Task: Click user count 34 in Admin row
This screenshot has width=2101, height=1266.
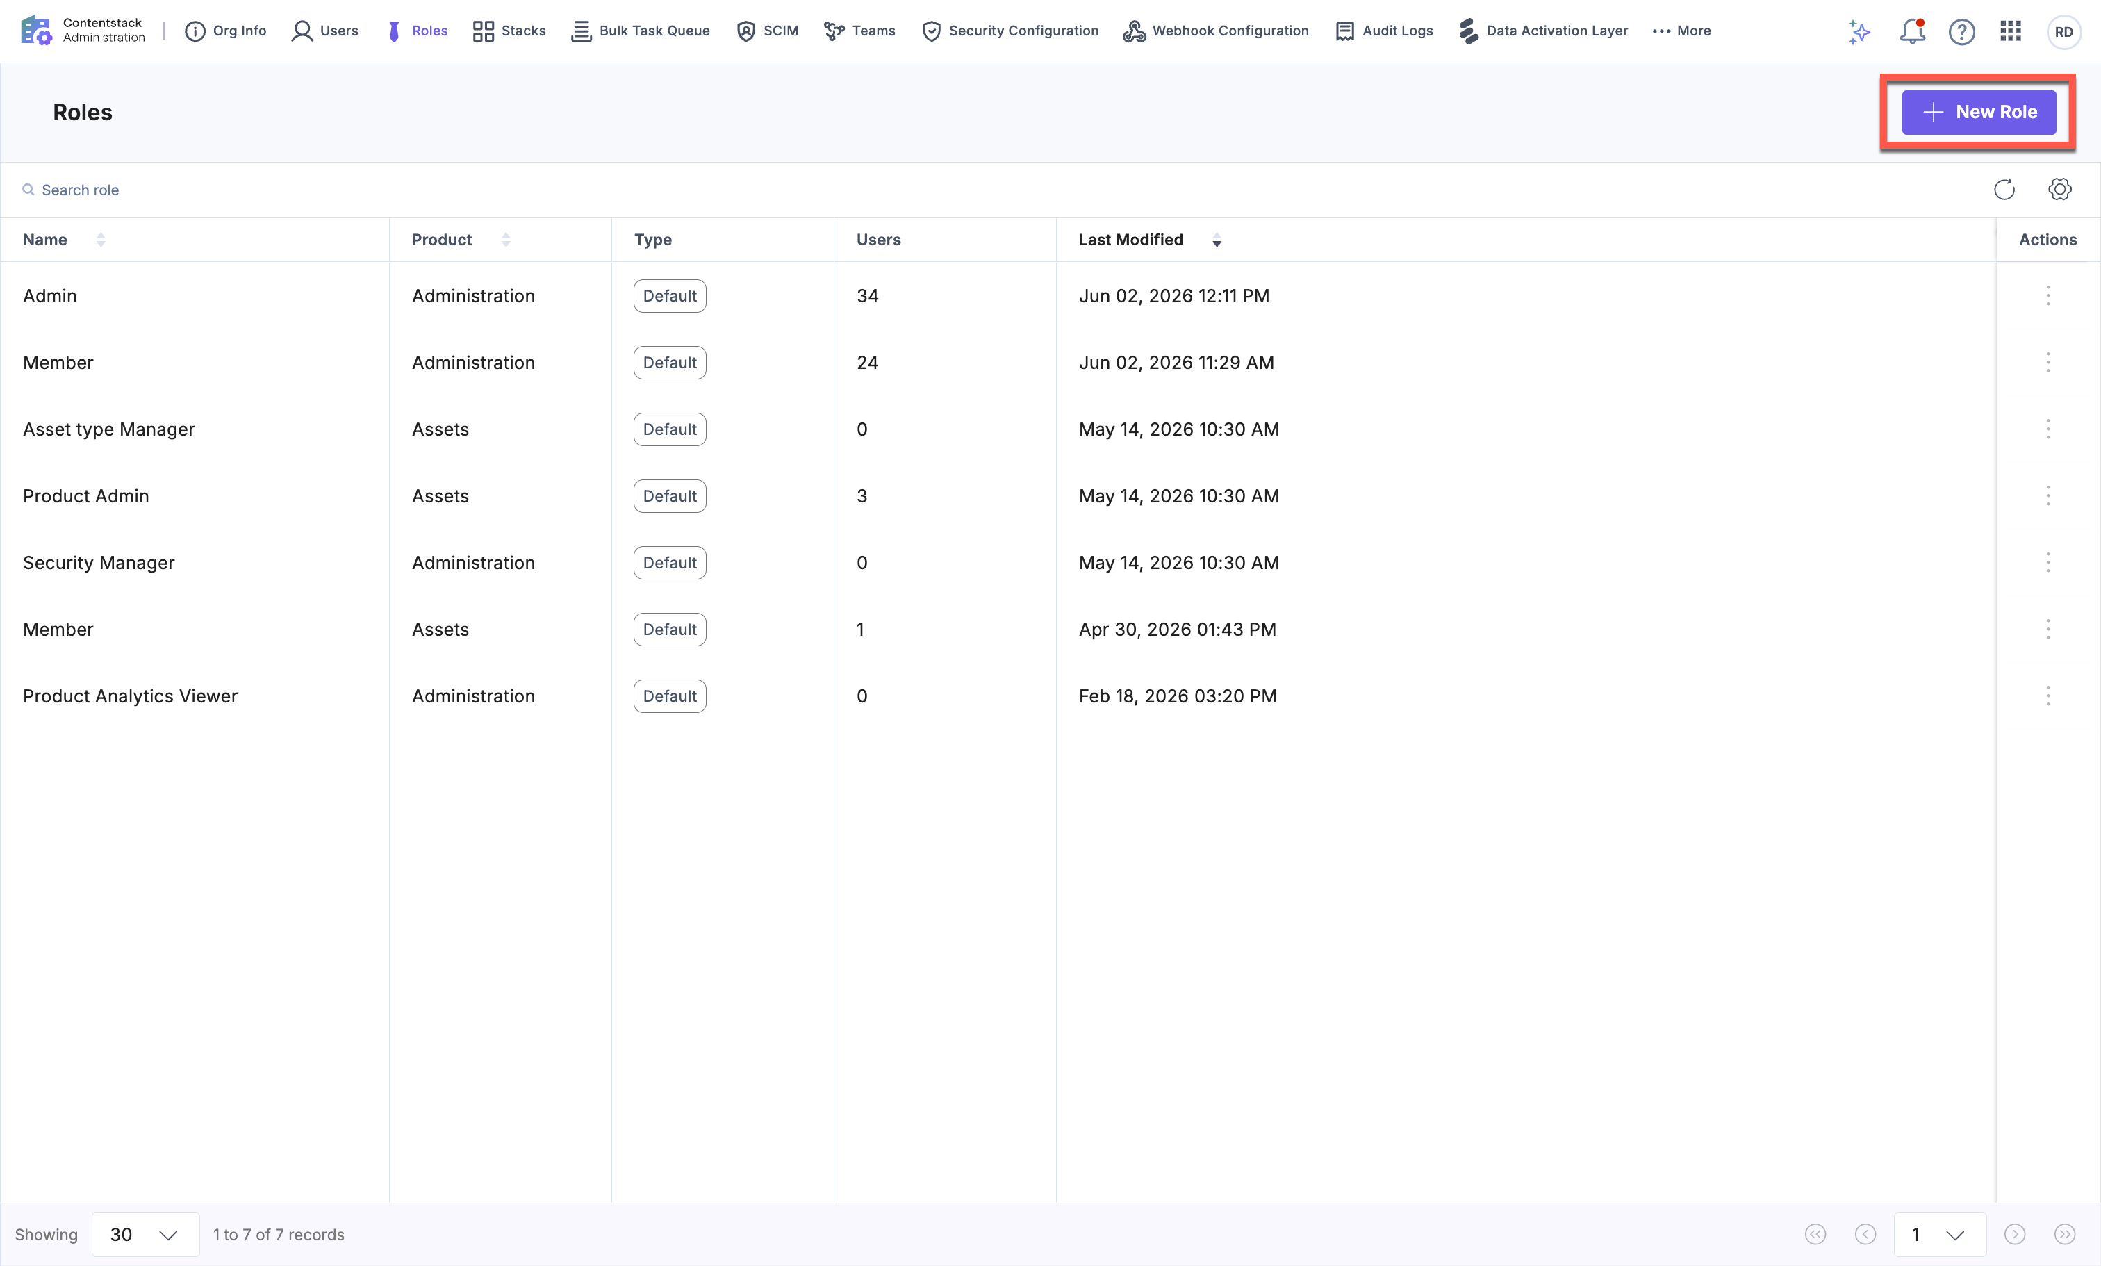Action: (x=867, y=296)
